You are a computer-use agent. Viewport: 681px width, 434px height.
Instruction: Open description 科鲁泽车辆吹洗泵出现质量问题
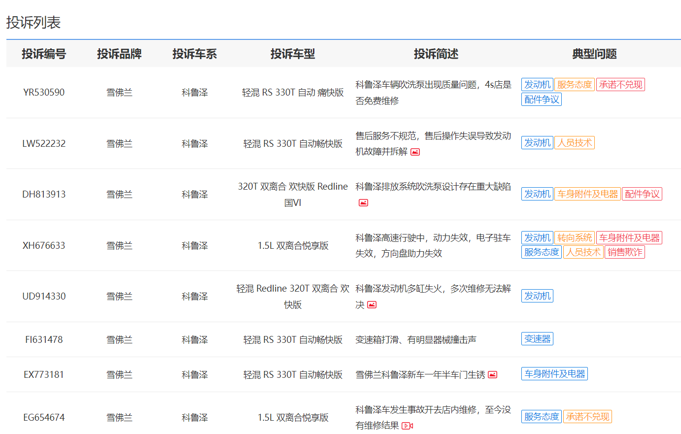[x=434, y=93]
